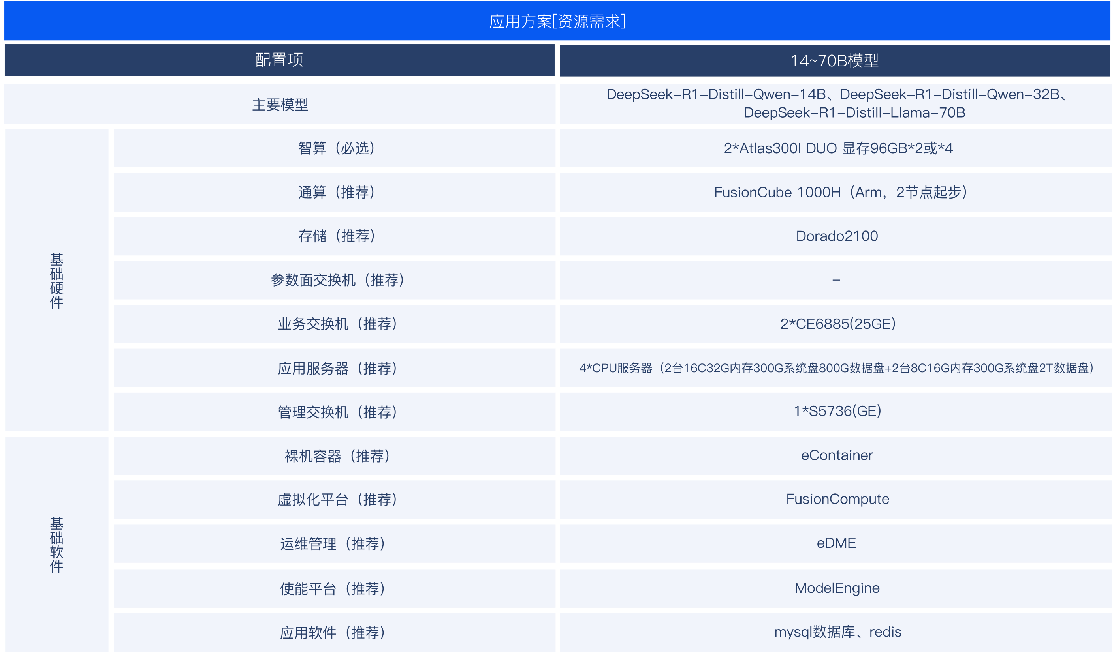
Task: Click the '主要模型' row label
Action: click(279, 104)
